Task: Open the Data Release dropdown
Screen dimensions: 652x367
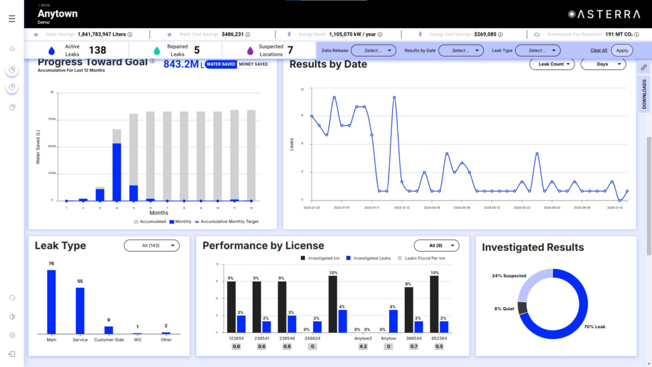Action: tap(372, 50)
